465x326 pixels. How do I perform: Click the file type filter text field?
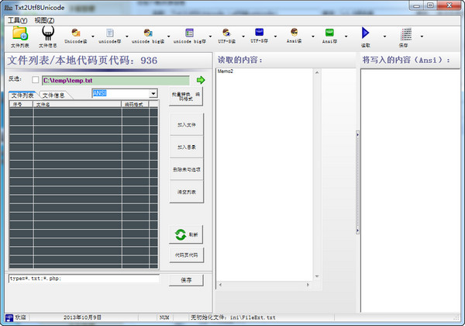(83, 279)
